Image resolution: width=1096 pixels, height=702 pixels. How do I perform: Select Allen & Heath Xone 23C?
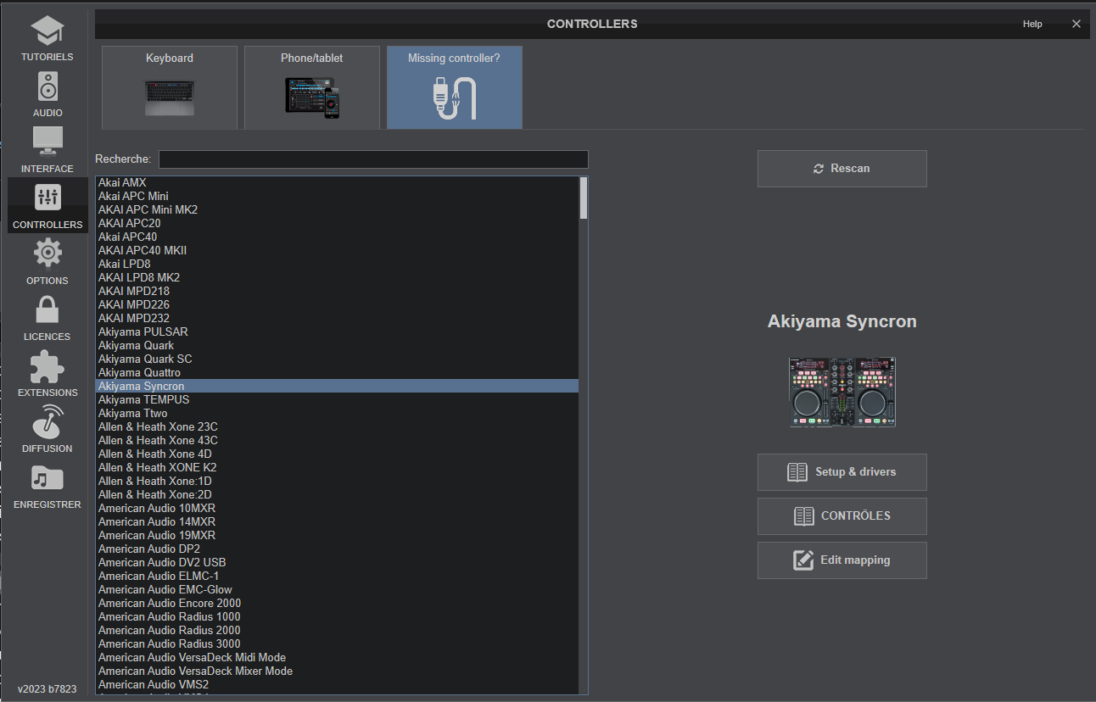(337, 426)
